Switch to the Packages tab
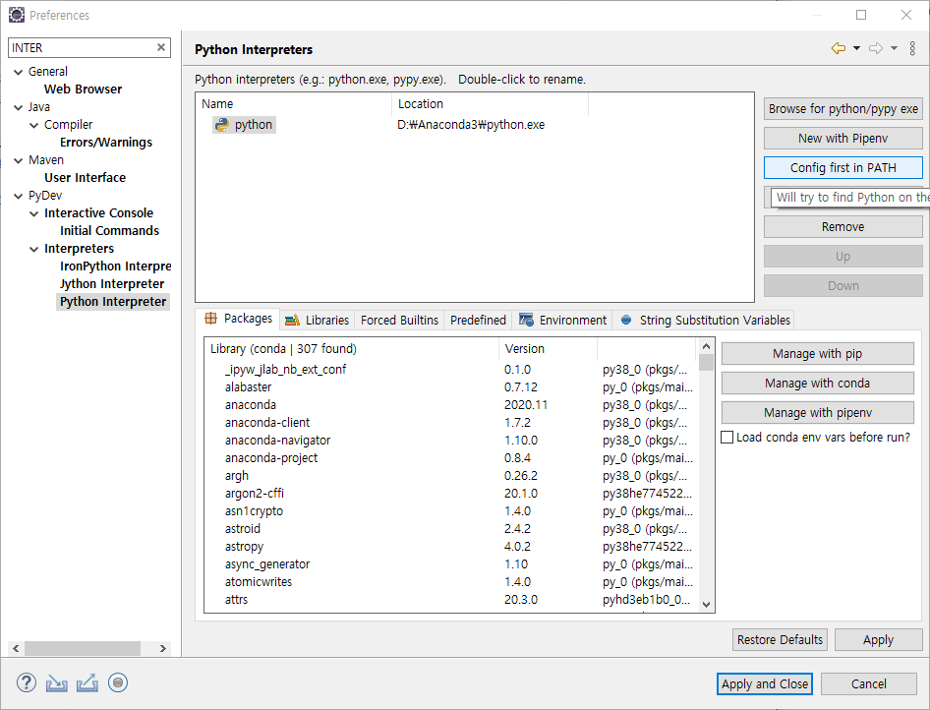Image resolution: width=930 pixels, height=710 pixels. (x=238, y=319)
